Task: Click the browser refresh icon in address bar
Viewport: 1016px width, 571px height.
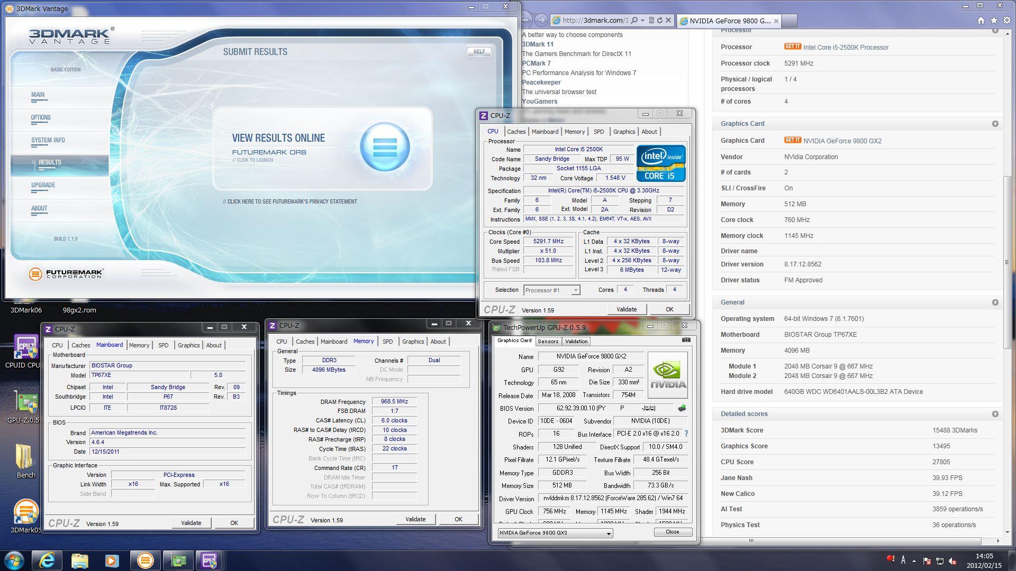Action: pyautogui.click(x=659, y=21)
